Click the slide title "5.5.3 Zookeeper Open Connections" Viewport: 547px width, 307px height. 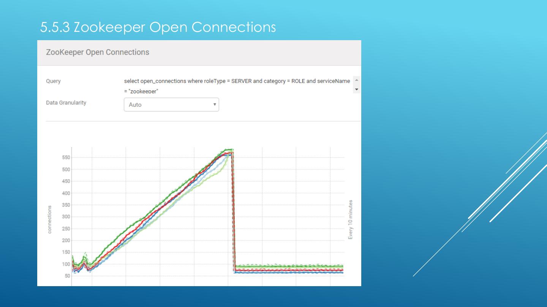[x=158, y=27]
